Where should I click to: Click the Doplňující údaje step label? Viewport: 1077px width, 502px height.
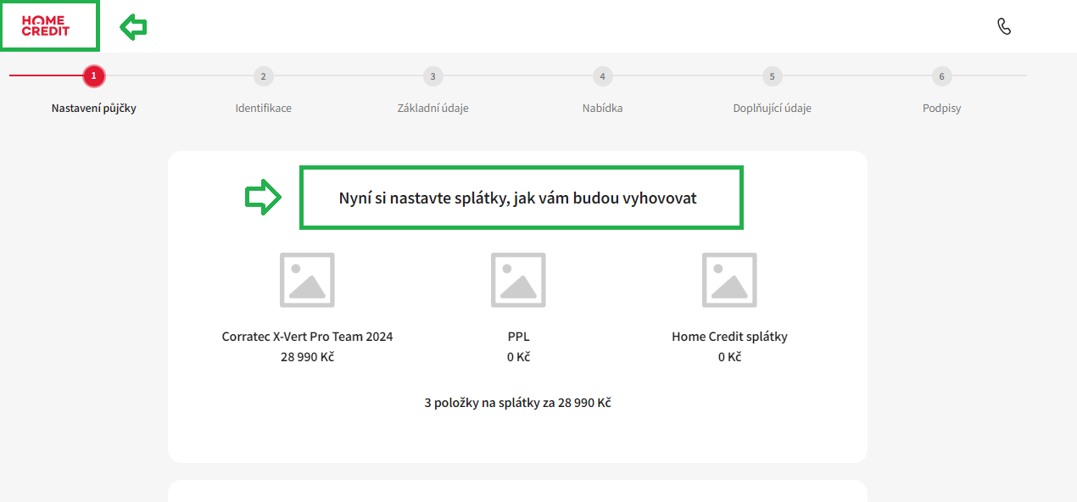(x=773, y=109)
